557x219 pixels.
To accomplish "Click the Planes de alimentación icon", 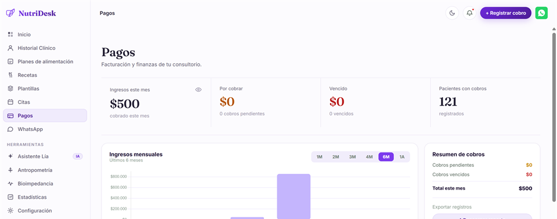I will 10,61.
